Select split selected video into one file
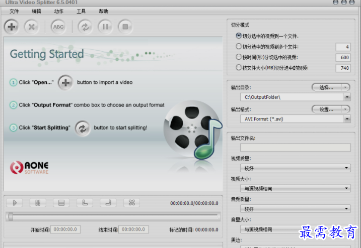 [239, 36]
